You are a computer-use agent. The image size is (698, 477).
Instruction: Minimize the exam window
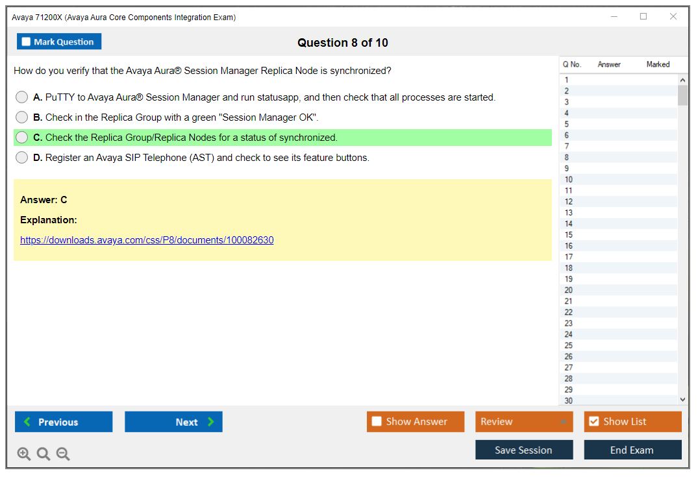coord(614,17)
